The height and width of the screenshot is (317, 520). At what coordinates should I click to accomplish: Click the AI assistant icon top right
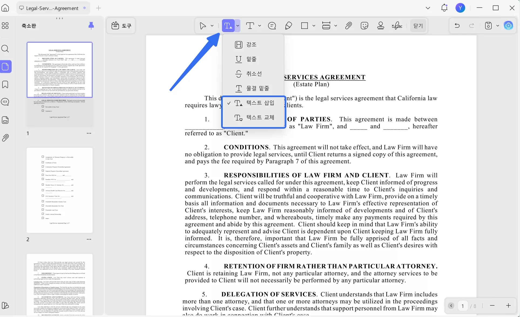pos(508,26)
